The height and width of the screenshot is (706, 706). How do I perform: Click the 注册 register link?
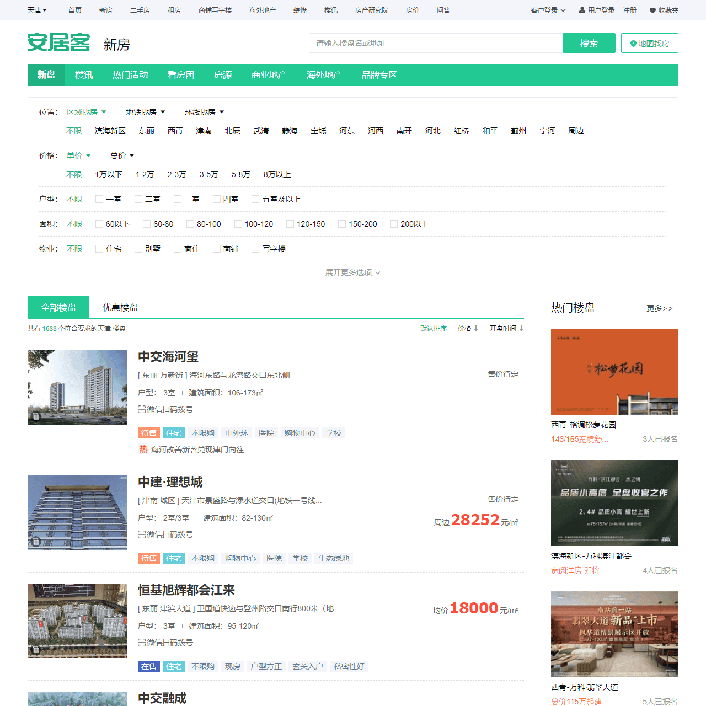[x=630, y=10]
